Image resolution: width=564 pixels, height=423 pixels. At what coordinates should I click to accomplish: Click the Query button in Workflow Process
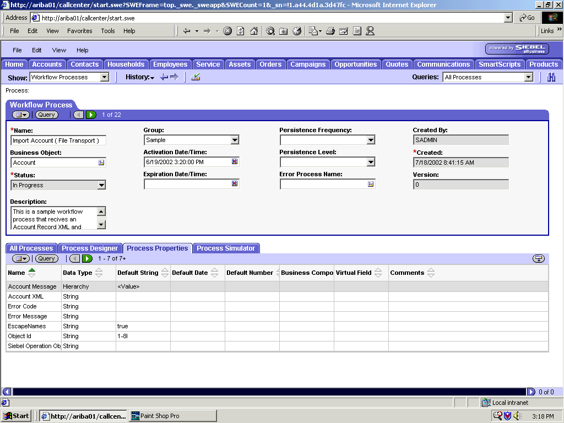pos(46,115)
